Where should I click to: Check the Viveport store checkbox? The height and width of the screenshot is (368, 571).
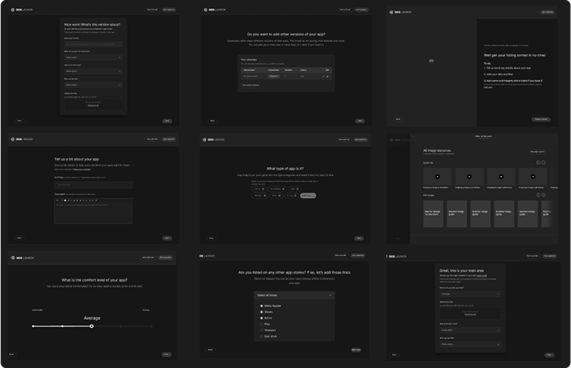tap(261, 330)
